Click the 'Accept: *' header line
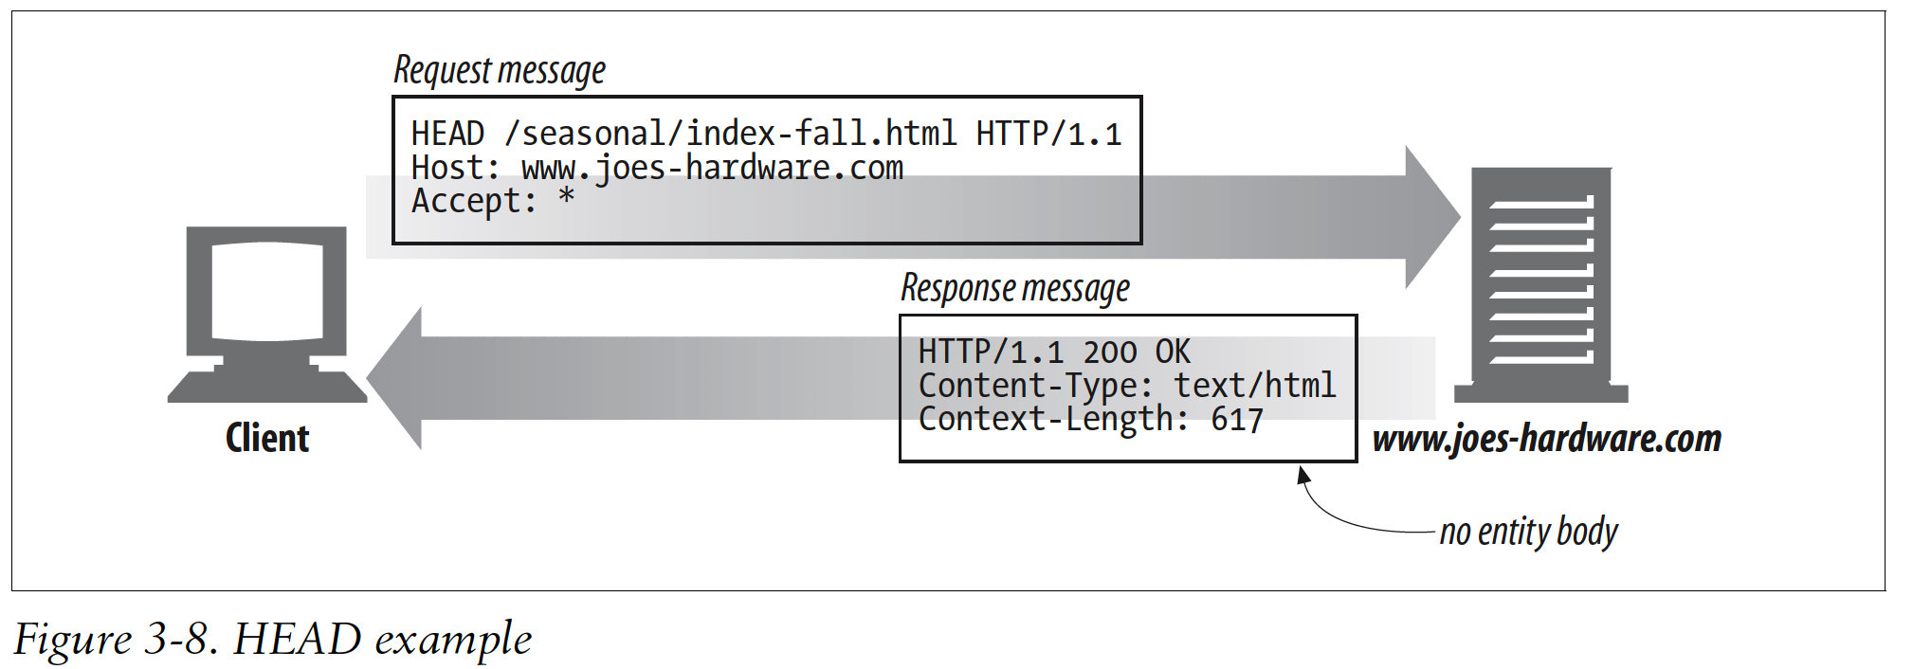1913x669 pixels. tap(493, 201)
